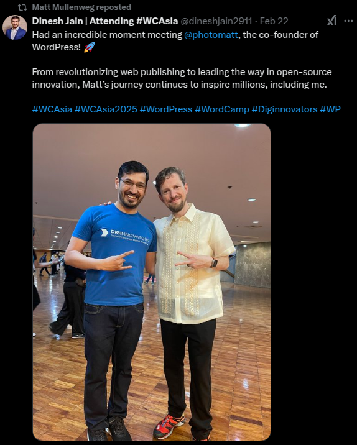Click the #WCAsia tag in the display name
The width and height of the screenshot is (357, 445).
pyautogui.click(x=157, y=21)
